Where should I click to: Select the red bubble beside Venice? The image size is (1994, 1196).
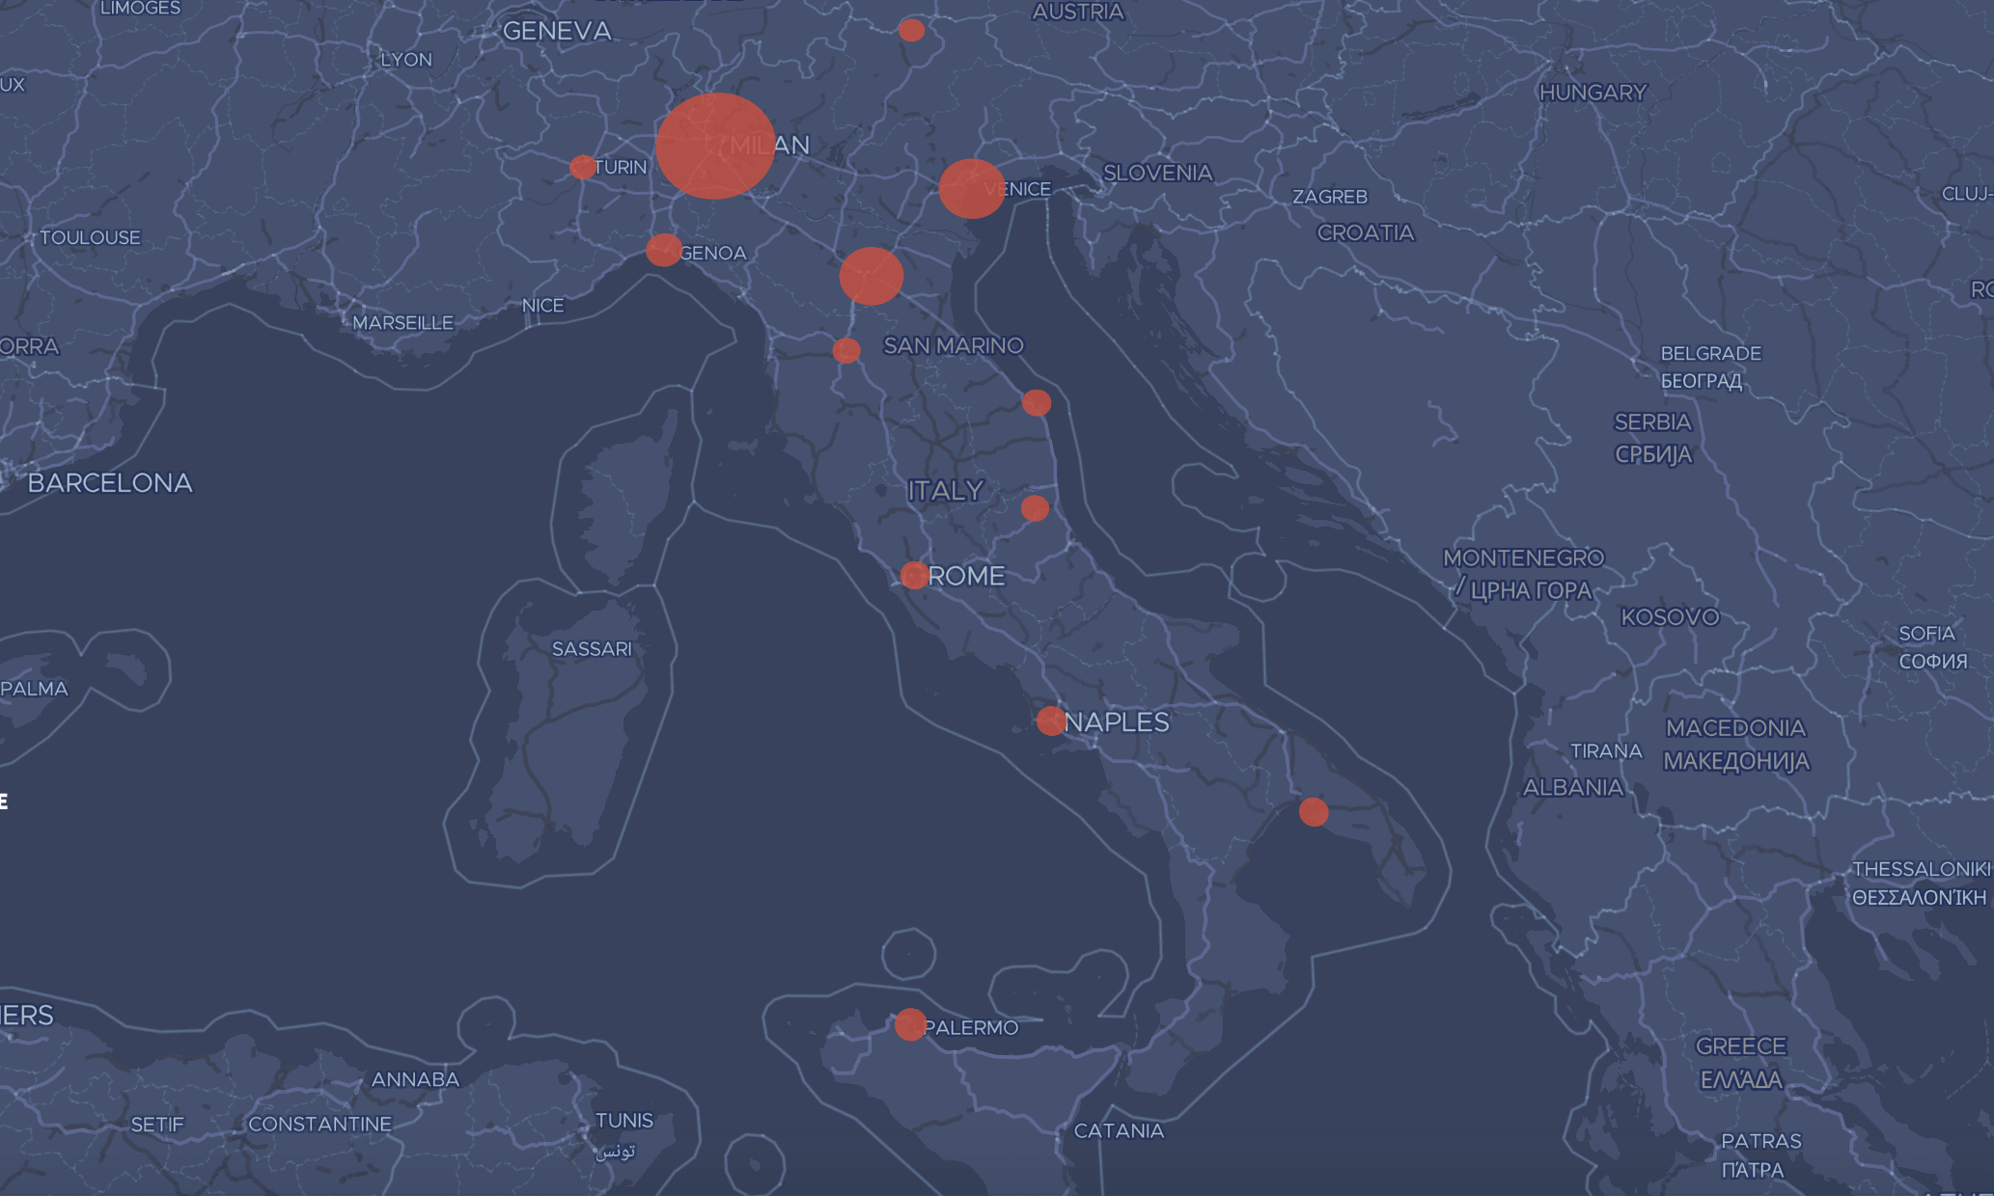click(972, 188)
